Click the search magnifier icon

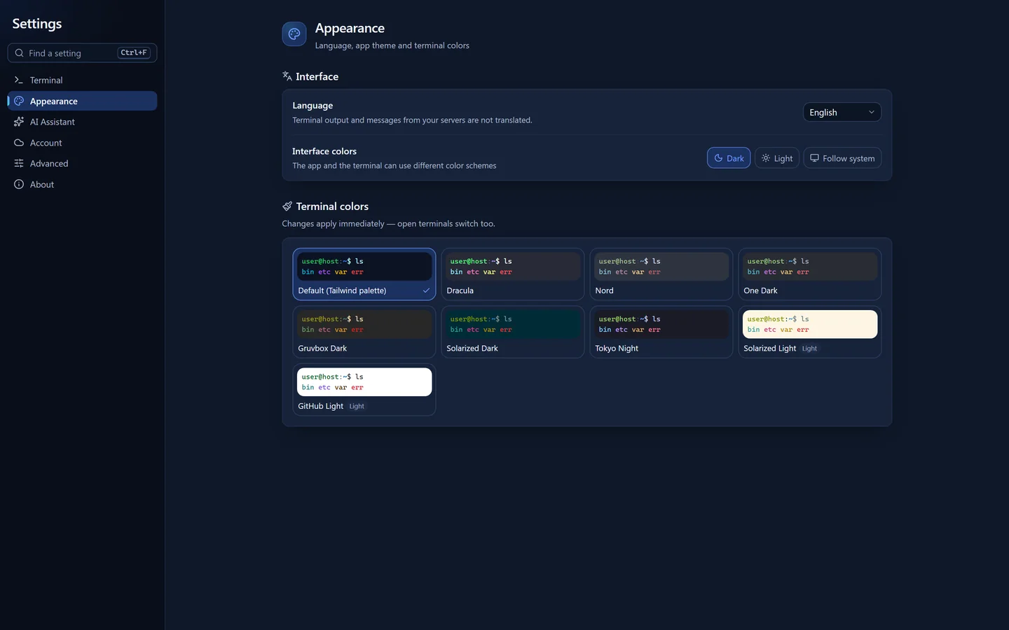click(x=20, y=53)
